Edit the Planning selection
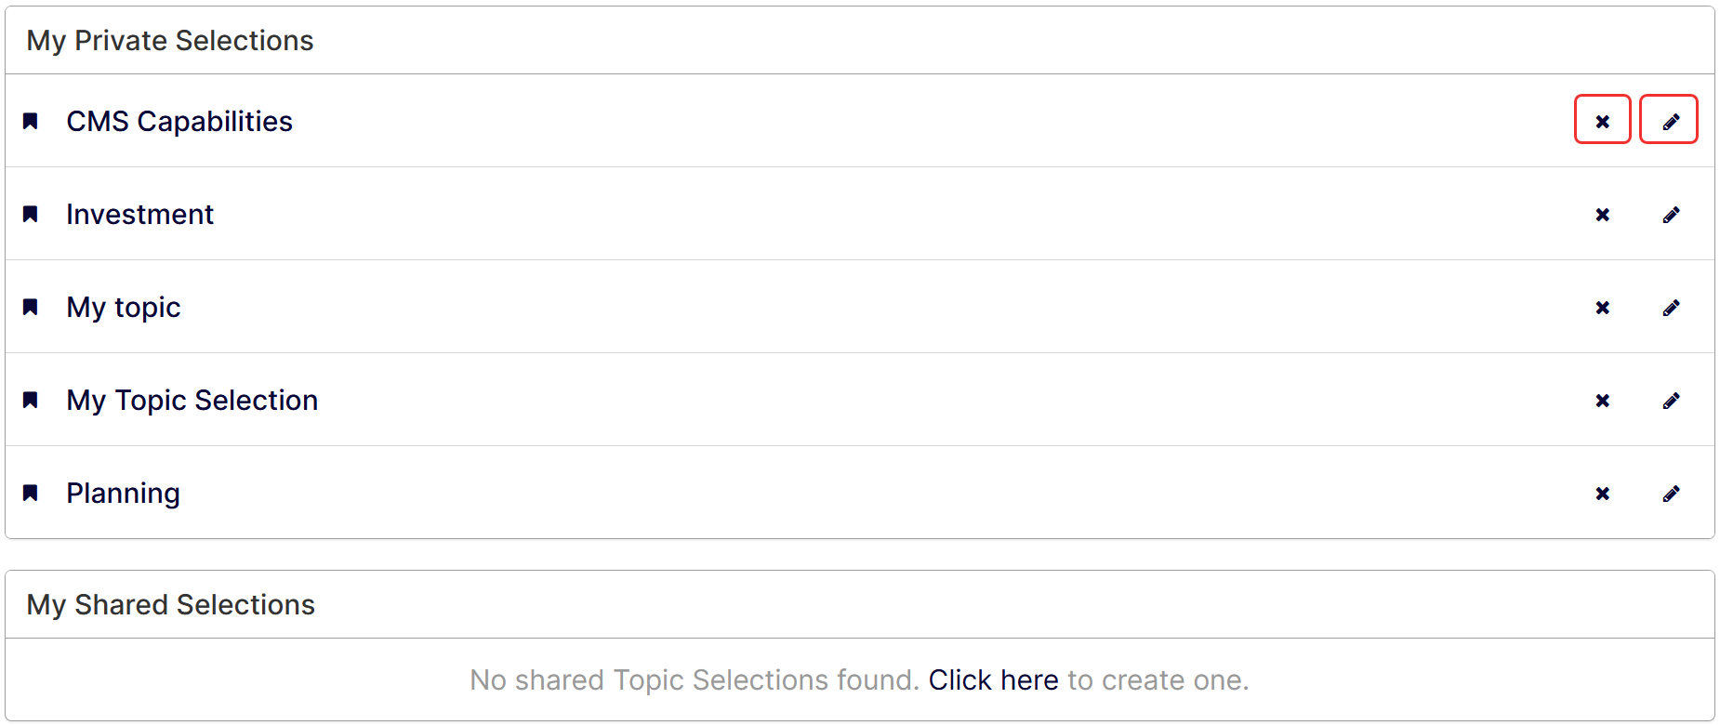This screenshot has width=1720, height=725. tap(1671, 494)
